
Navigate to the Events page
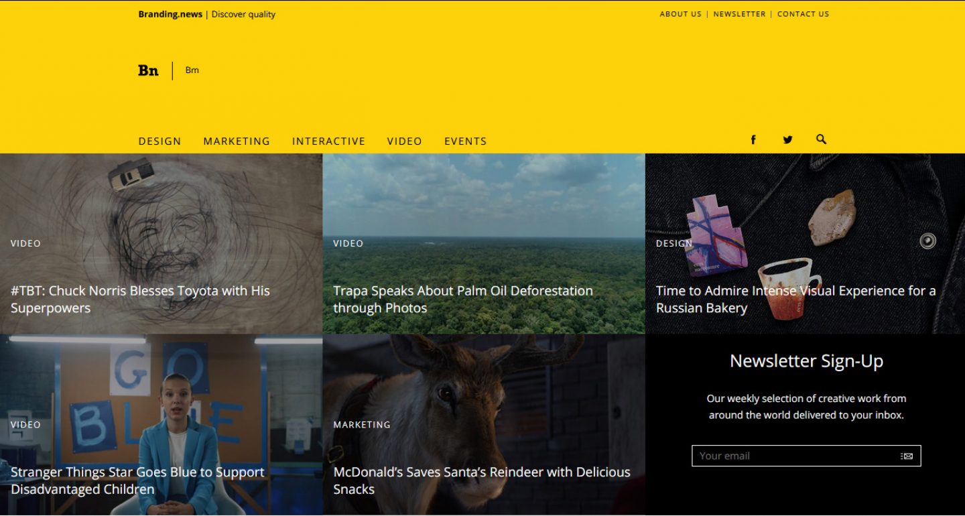[465, 141]
